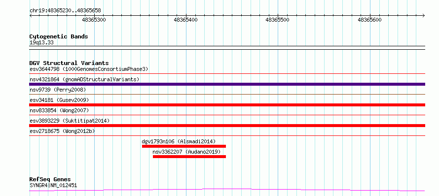Click the red dgv1793n106 variant bar
This screenshot has width=439, height=196.
(x=184, y=146)
